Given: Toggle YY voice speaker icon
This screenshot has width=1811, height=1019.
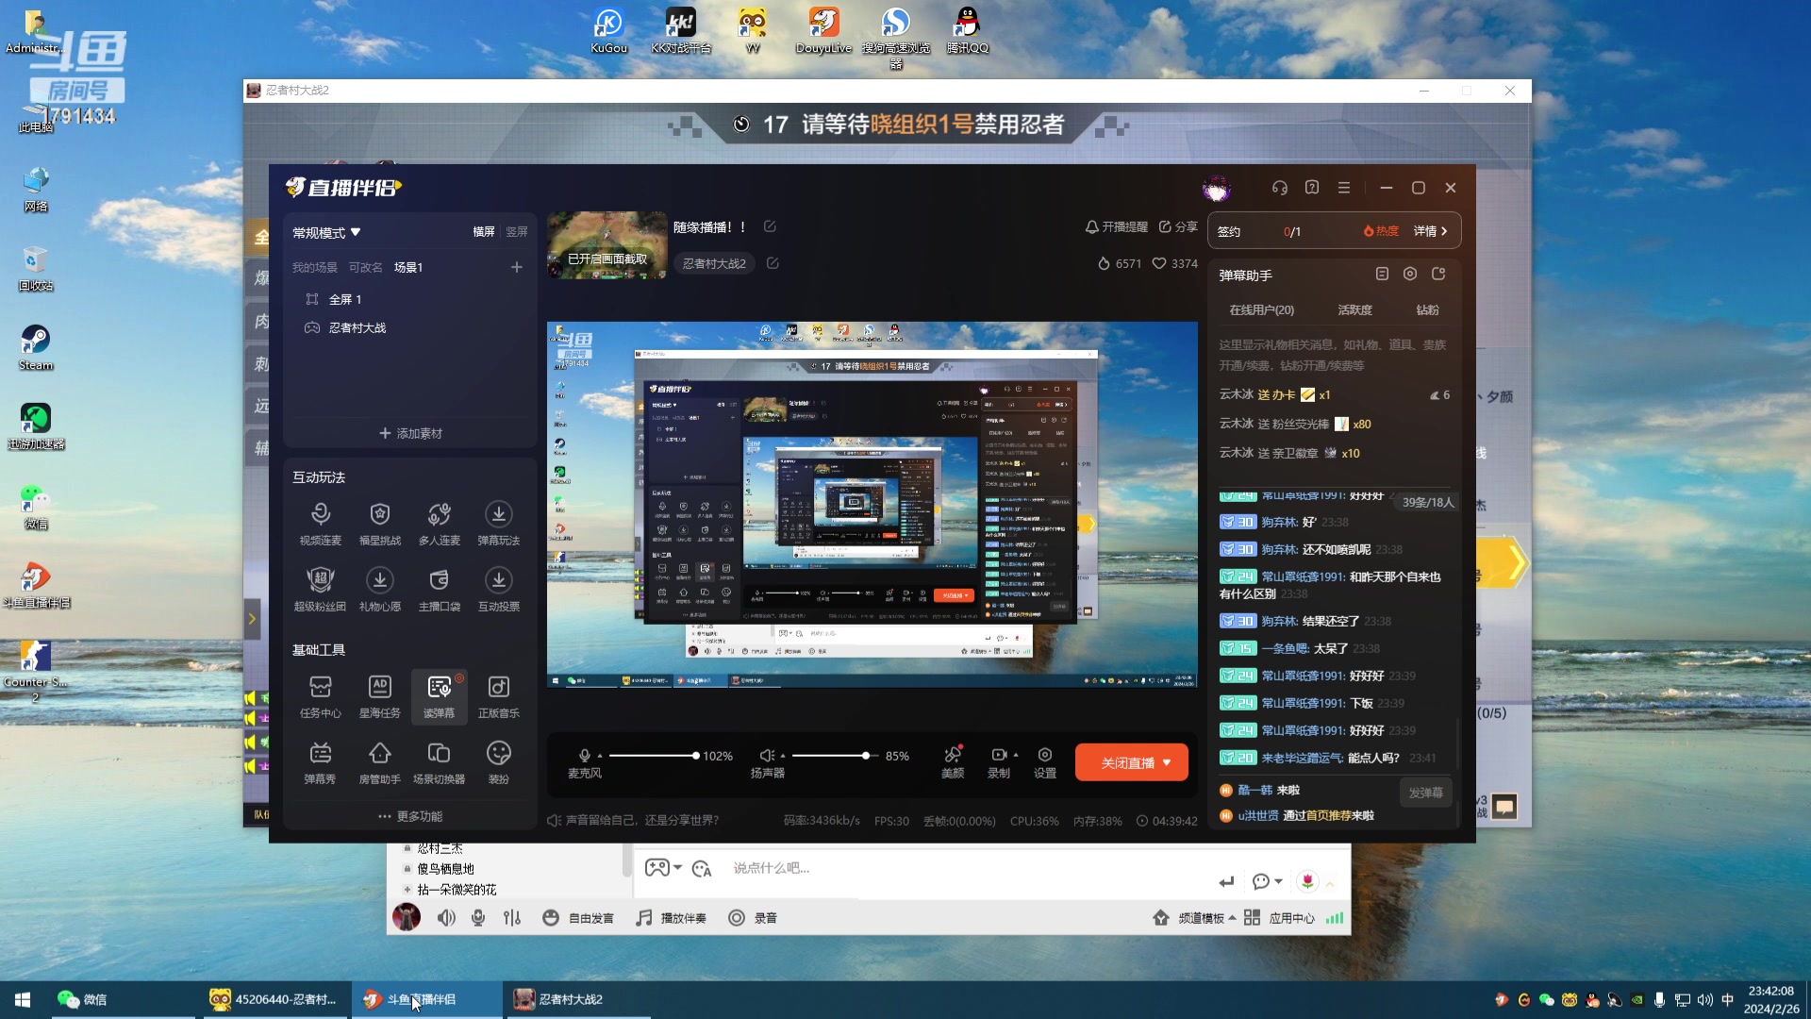Looking at the screenshot, I should tap(446, 918).
